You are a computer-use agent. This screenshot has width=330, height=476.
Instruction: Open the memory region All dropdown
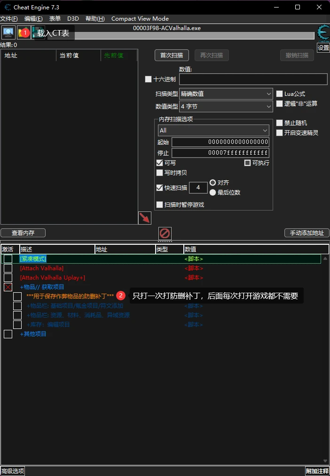click(x=213, y=130)
